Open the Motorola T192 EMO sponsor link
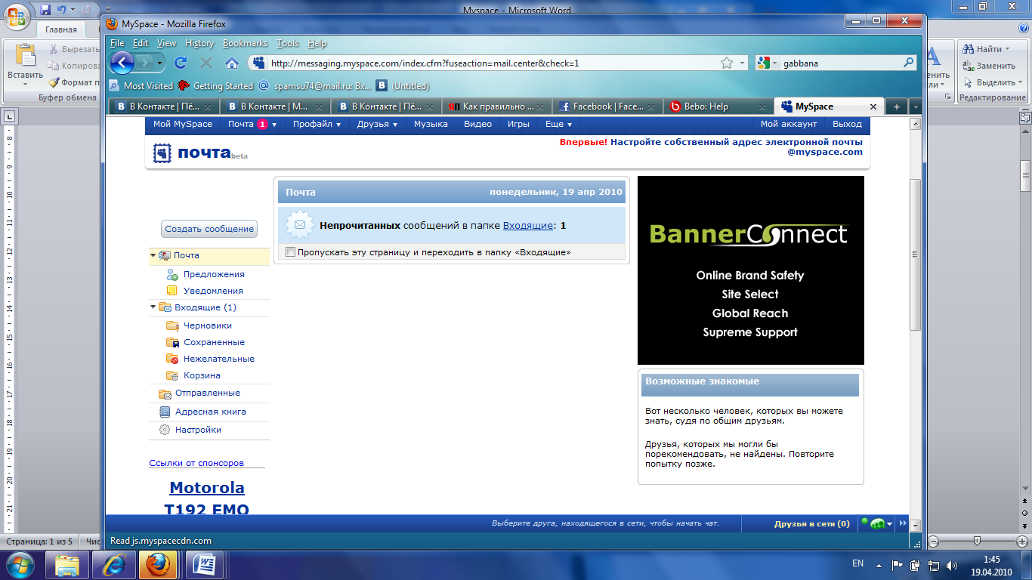1032x580 pixels. click(207, 498)
